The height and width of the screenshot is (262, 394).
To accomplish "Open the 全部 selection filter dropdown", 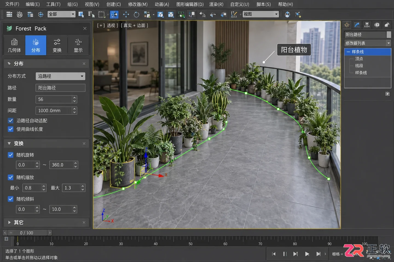I will pos(62,14).
